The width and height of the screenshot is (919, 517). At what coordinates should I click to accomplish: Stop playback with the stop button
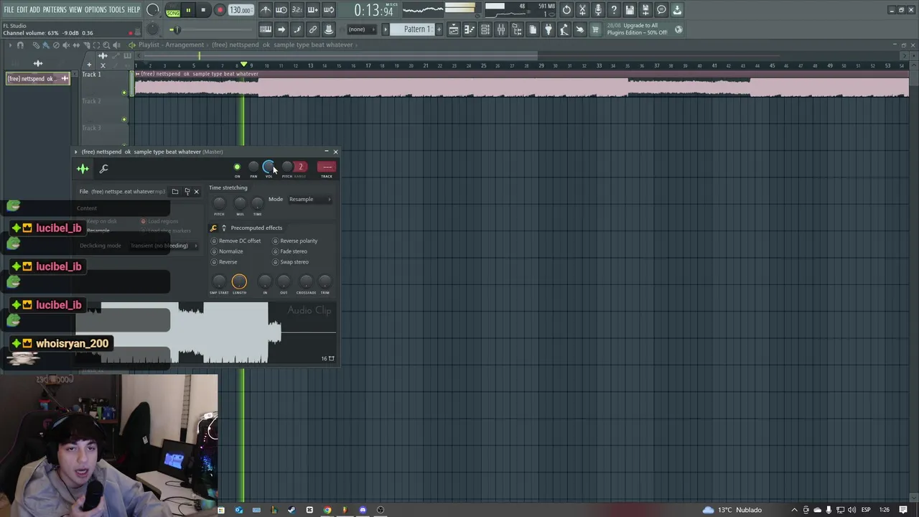click(x=203, y=11)
